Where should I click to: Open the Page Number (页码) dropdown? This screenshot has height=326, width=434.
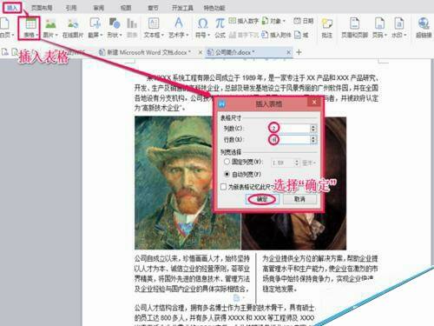(x=379, y=28)
